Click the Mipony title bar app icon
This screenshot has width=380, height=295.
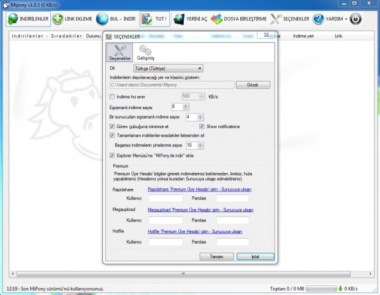pos(6,5)
